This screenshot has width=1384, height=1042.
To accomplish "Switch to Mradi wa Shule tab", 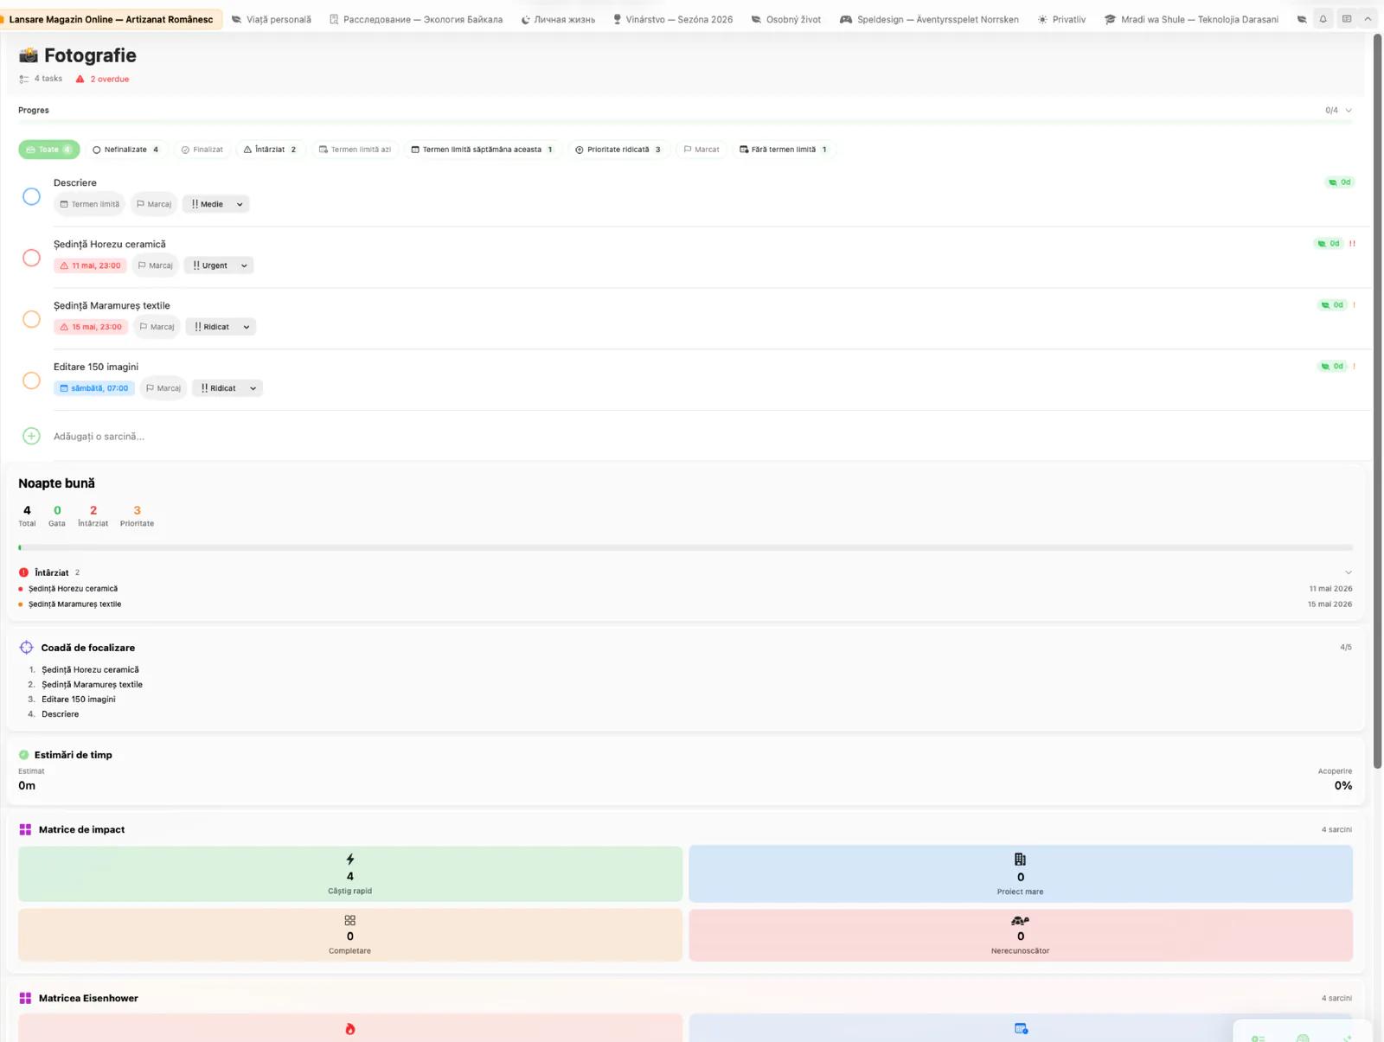I will 1191,19.
